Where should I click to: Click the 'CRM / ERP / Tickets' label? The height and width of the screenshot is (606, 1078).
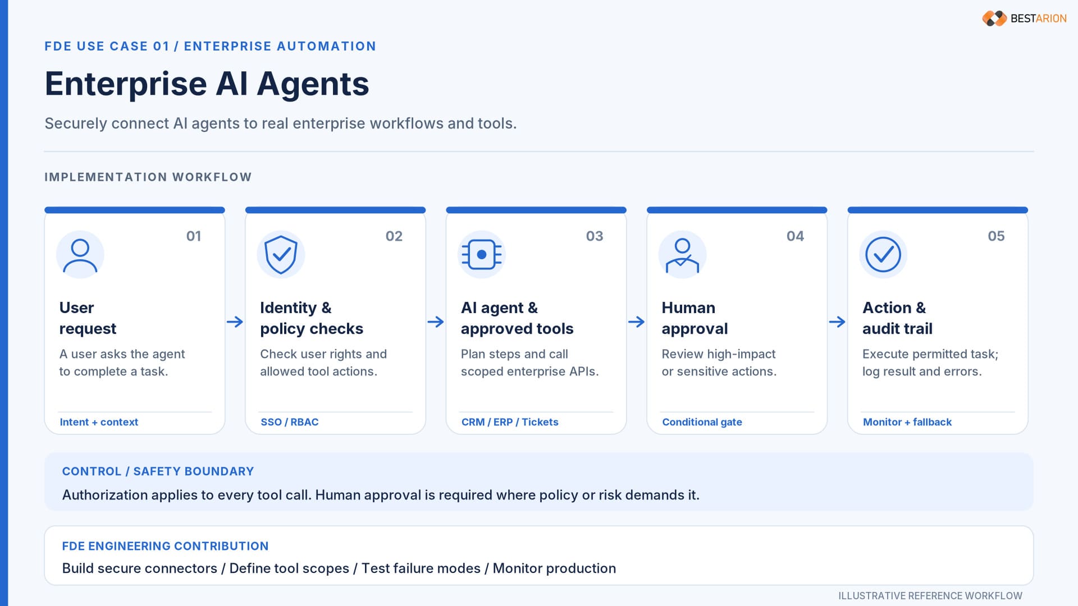click(x=510, y=422)
